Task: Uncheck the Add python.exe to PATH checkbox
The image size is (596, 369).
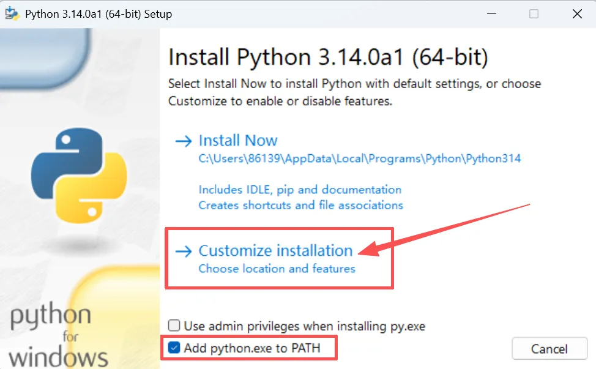Action: pos(174,348)
